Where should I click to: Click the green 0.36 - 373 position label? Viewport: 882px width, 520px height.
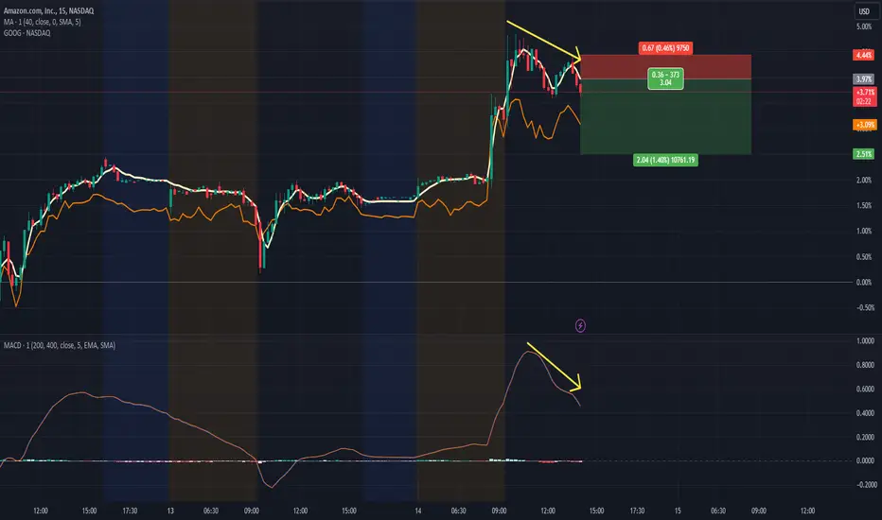point(665,78)
